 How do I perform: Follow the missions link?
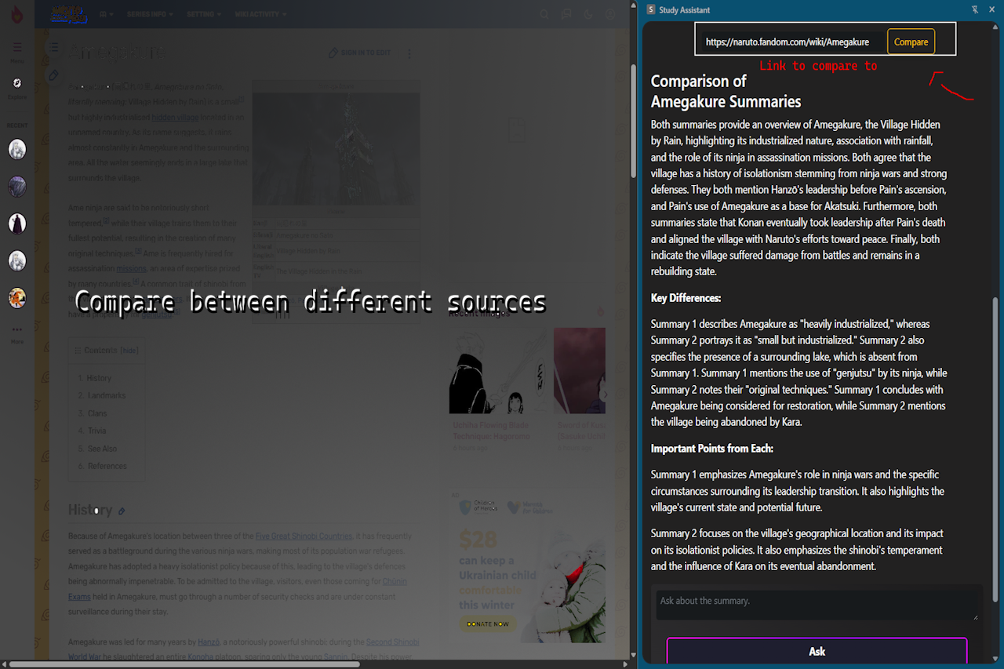click(x=131, y=268)
